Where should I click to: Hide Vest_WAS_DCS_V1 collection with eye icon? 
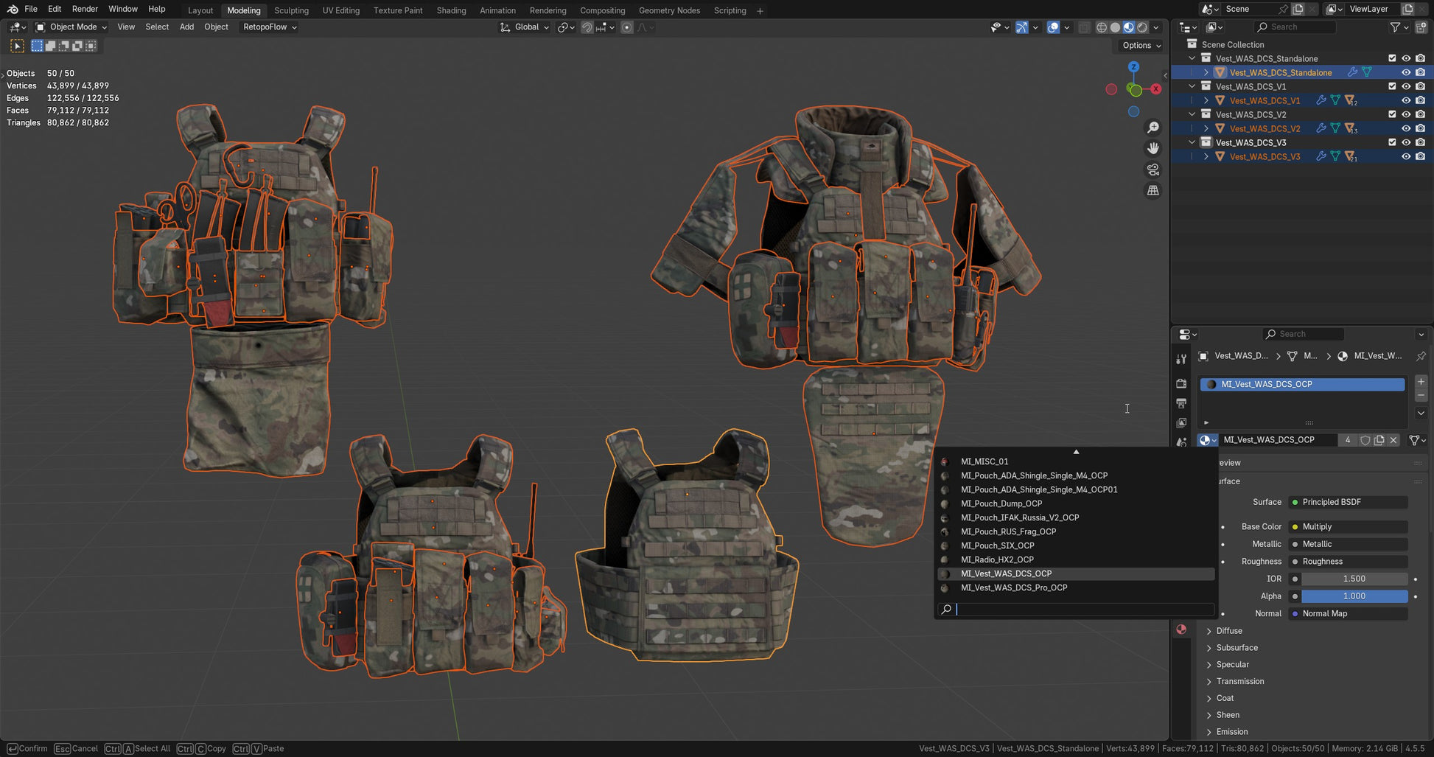click(1406, 86)
